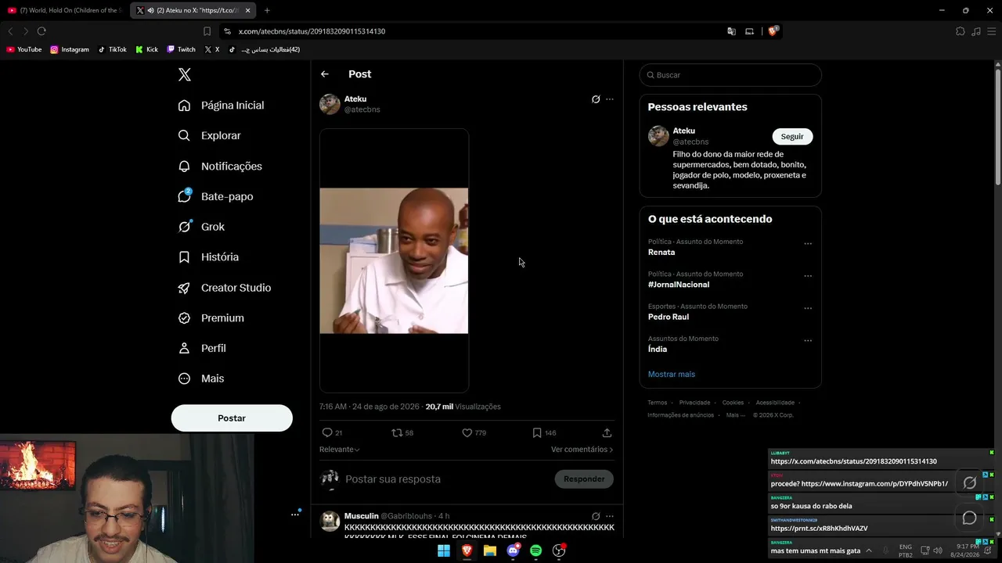The image size is (1002, 563).
Task: Open the Termos footer link
Action: (658, 403)
